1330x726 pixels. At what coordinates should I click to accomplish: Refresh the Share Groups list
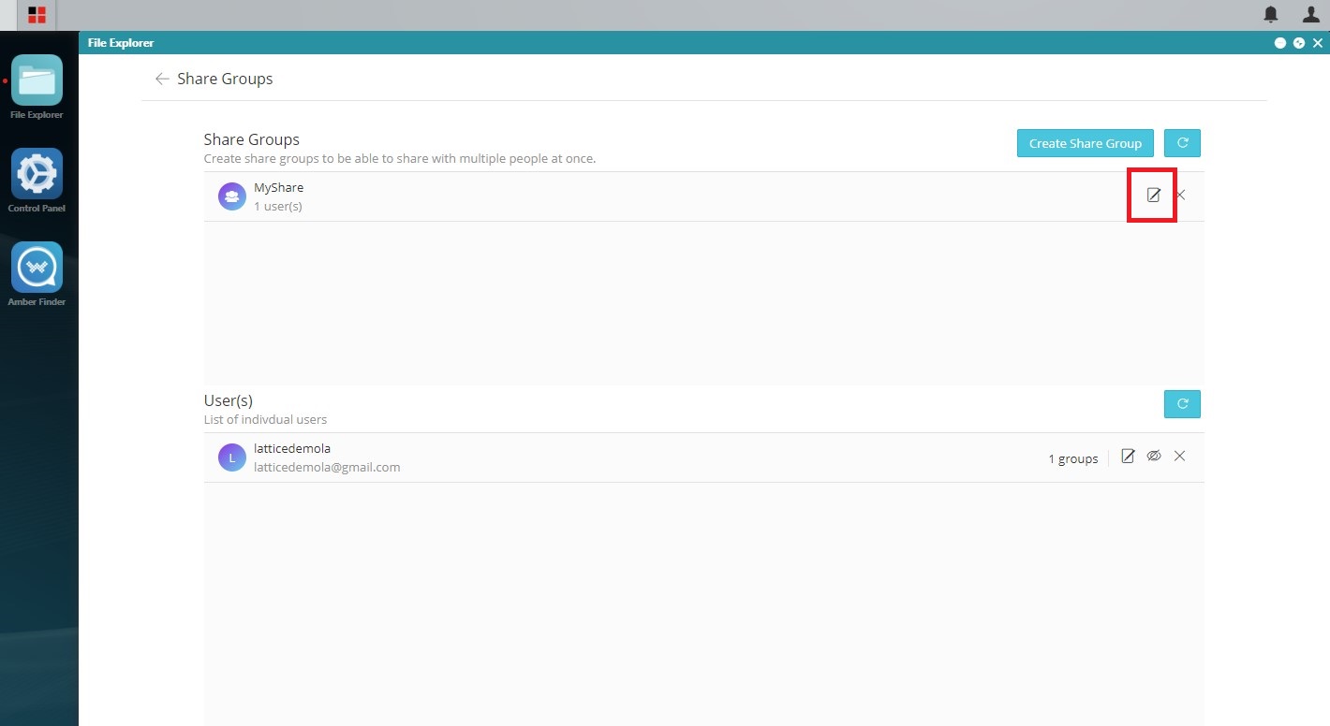tap(1182, 143)
